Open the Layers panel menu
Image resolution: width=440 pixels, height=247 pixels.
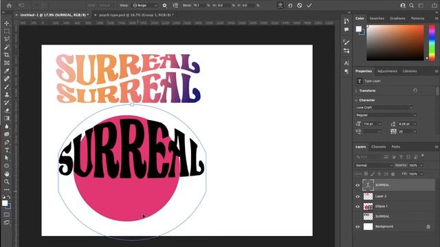point(437,147)
